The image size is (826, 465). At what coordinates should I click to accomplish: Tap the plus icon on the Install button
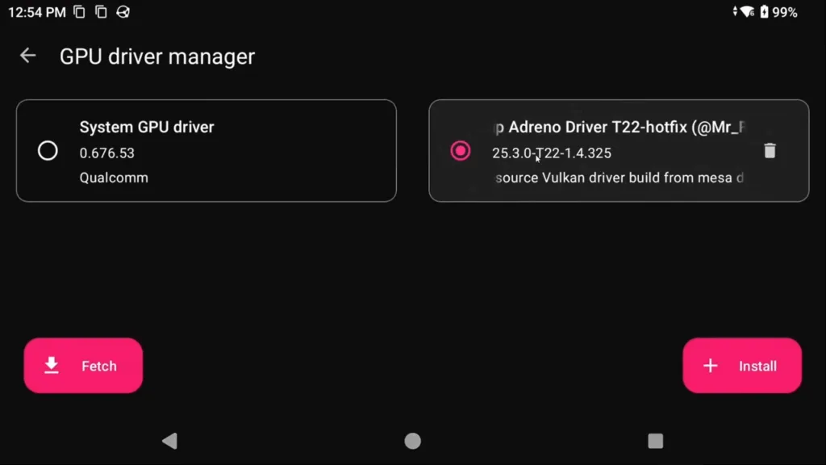(710, 366)
